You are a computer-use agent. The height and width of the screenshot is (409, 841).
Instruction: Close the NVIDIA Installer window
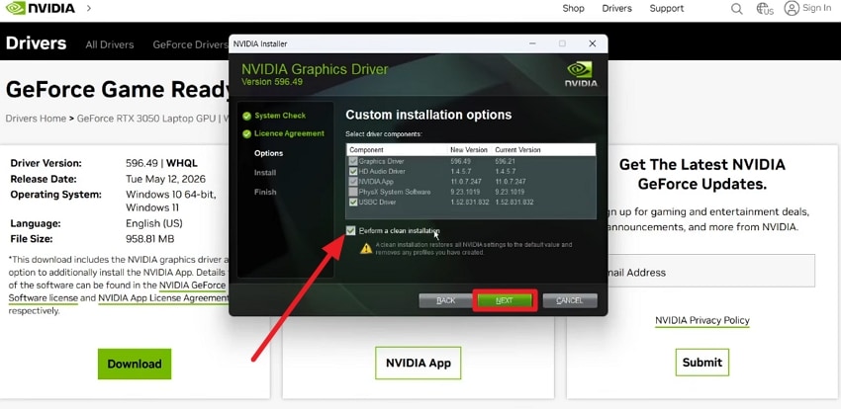point(592,43)
